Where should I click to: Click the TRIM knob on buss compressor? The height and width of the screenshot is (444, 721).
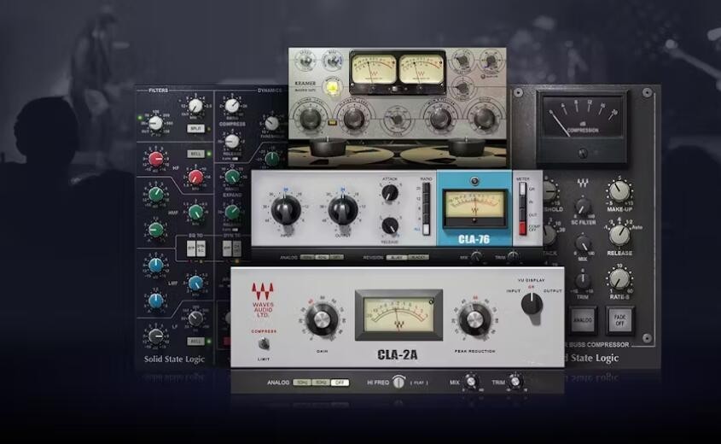coord(583,280)
